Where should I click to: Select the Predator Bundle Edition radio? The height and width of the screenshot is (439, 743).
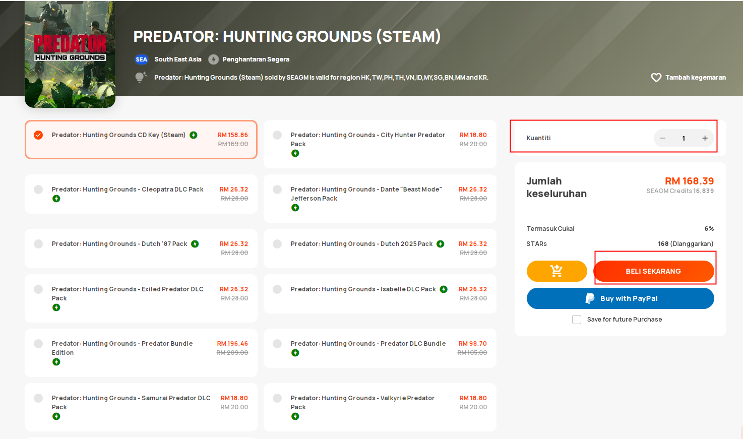coord(38,344)
